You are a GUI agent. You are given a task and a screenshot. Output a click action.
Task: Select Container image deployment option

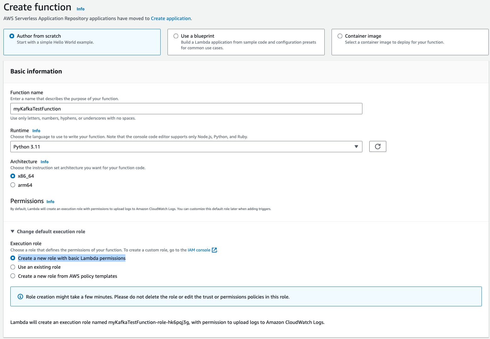pos(340,36)
